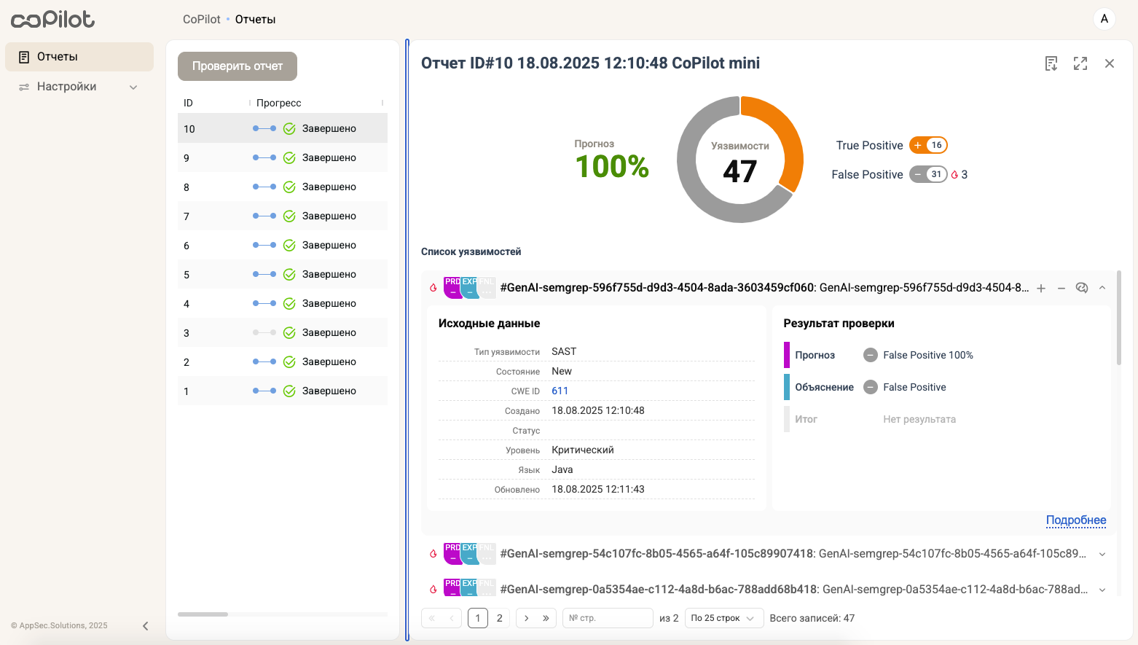The height and width of the screenshot is (645, 1138).
Task: Open the Отчеты sidebar section
Action: (79, 57)
